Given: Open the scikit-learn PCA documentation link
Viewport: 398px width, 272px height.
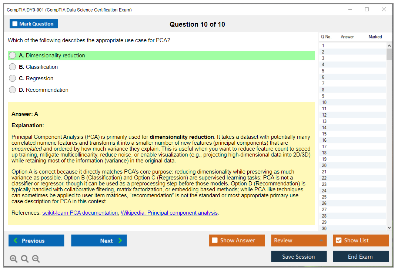Looking at the screenshot, I should coord(80,213).
